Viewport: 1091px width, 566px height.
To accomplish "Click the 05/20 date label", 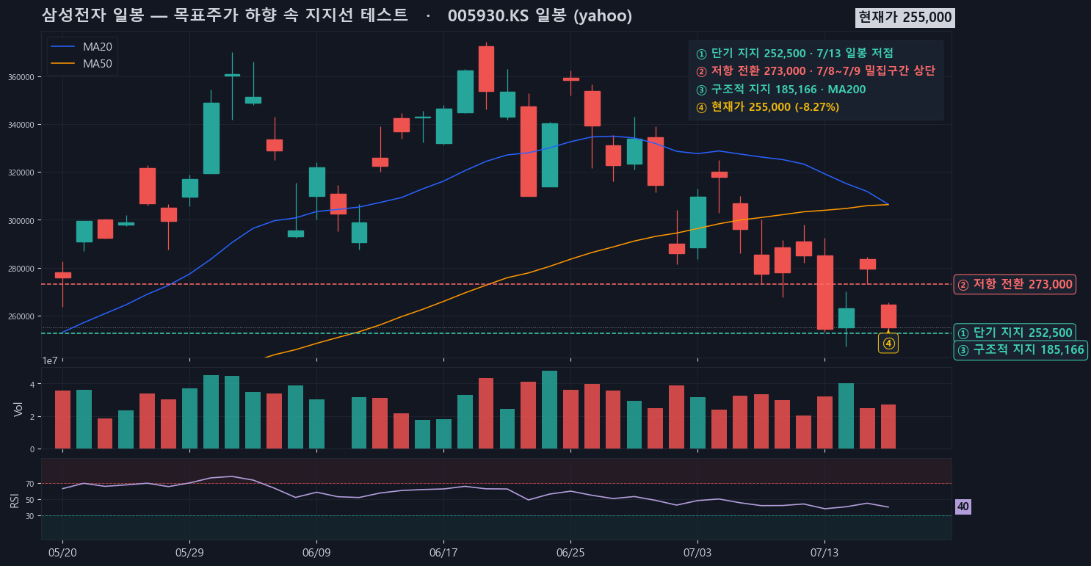I will [62, 551].
